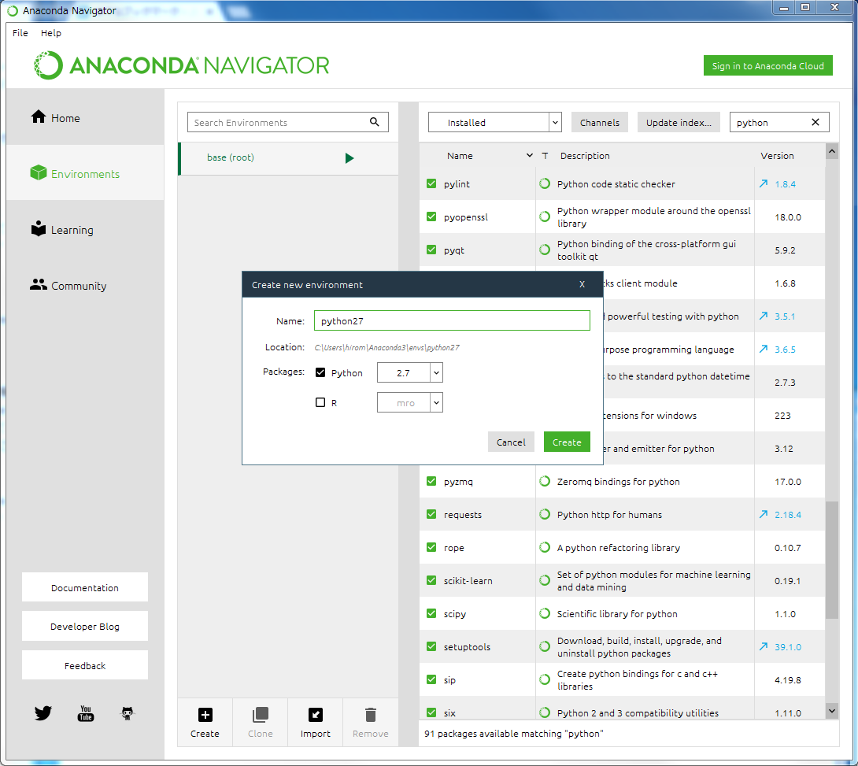Screen dimensions: 858x766
Task: Click the Update index button
Action: click(x=679, y=122)
